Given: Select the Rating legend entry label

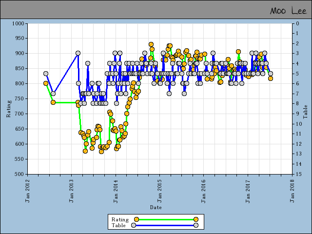Looking at the screenshot, I should point(119,219).
